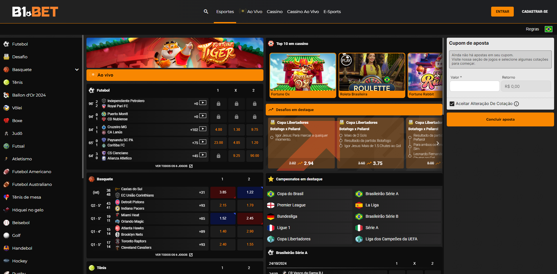Focus the Valor stake input field
This screenshot has width=557, height=274.
tap(475, 86)
